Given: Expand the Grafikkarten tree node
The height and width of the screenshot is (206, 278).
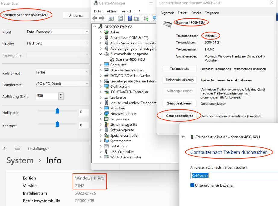Looking at the screenshot, I should tap(101, 87).
